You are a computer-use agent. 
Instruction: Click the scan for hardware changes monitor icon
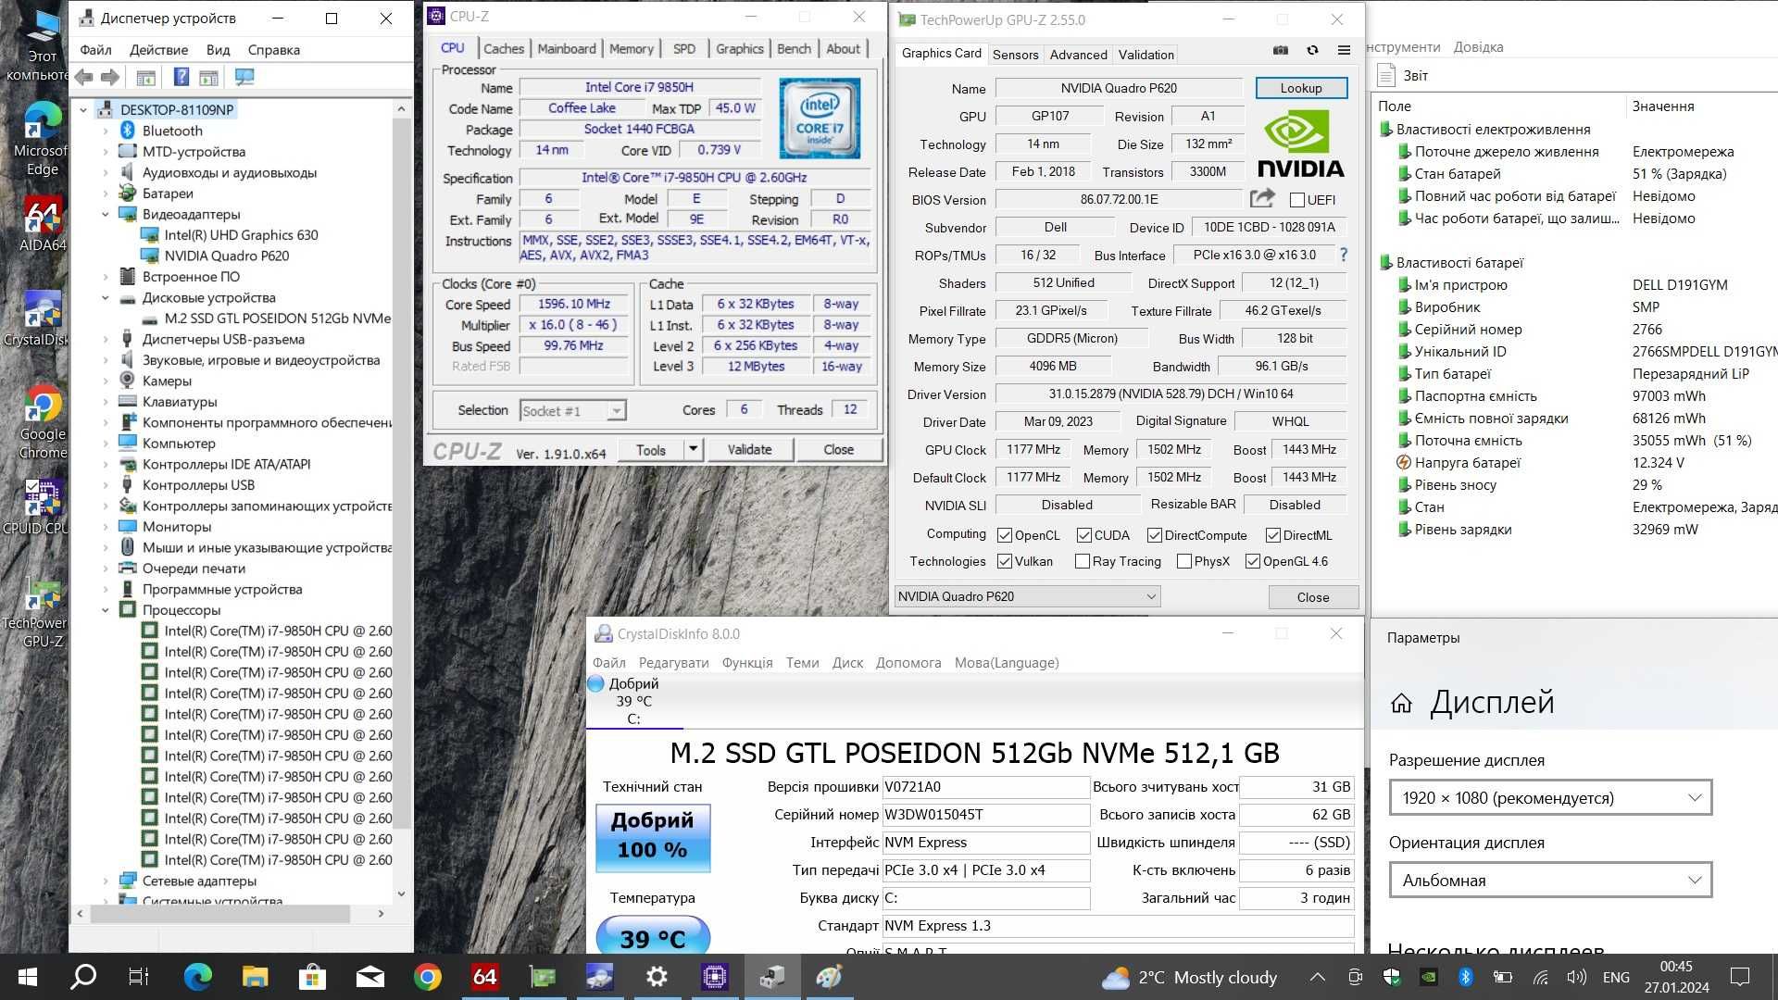[244, 77]
